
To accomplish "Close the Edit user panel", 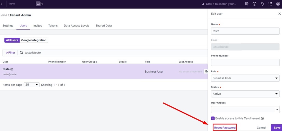I will tap(279, 14).
